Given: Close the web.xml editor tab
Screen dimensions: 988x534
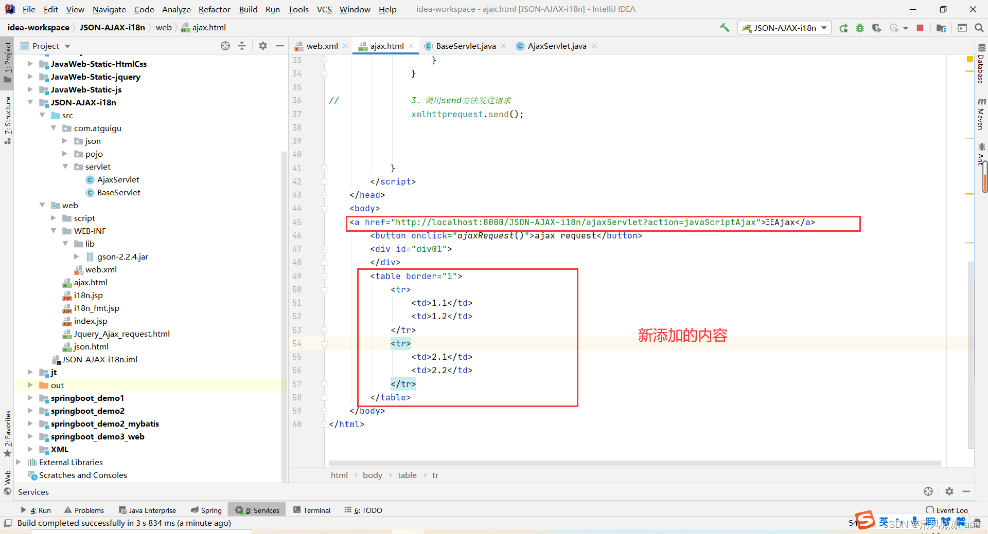Looking at the screenshot, I should [345, 46].
